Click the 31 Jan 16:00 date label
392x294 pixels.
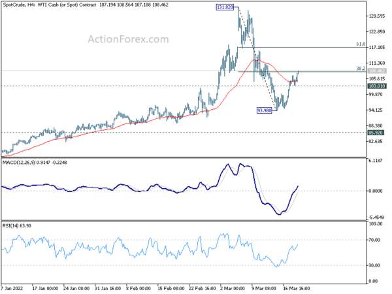click(108, 289)
